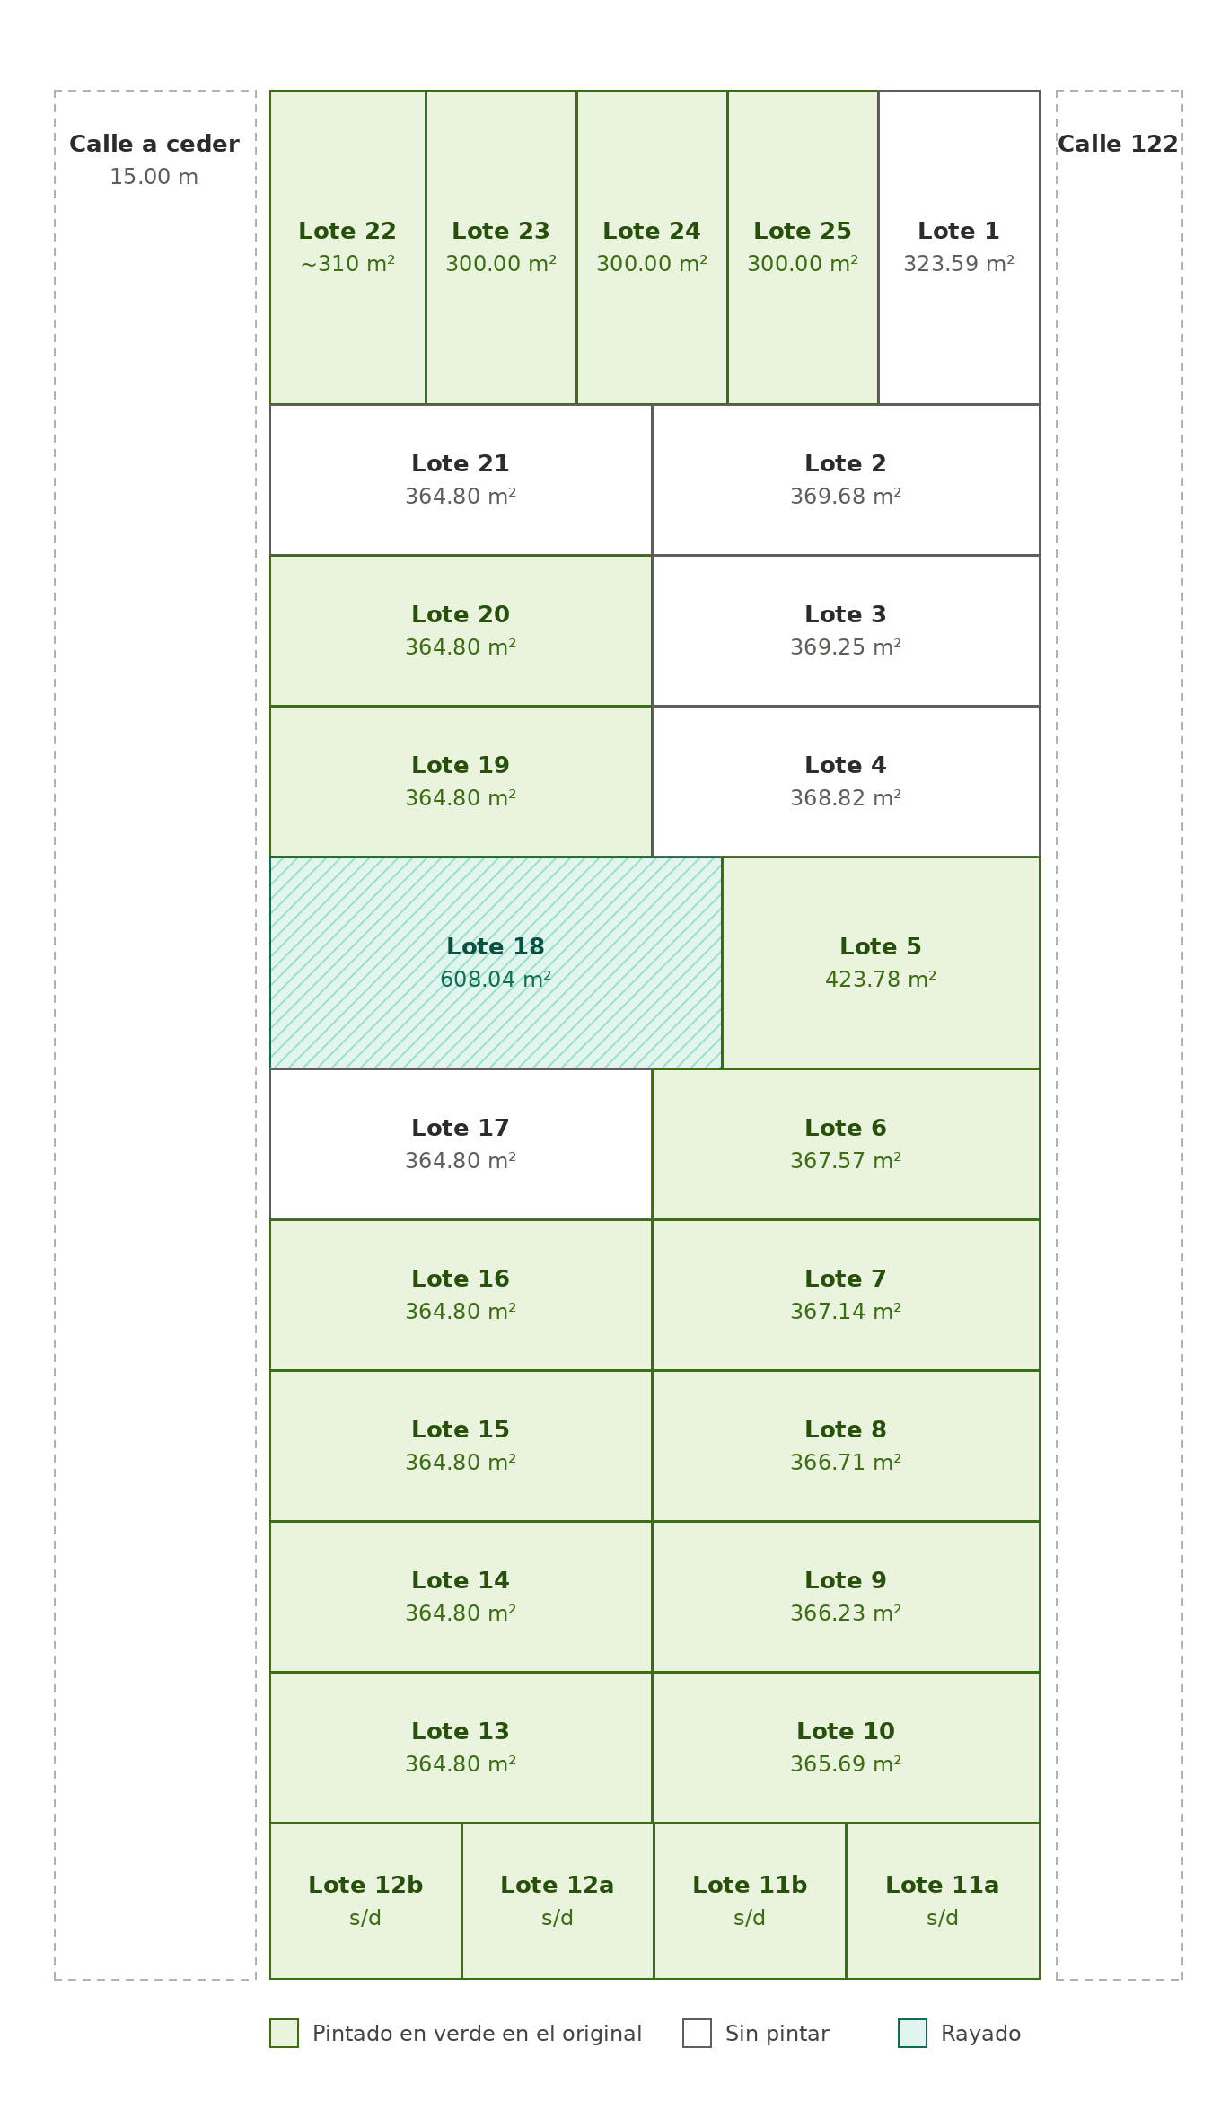The height and width of the screenshot is (2101, 1221).
Task: Click the green legend swatch for painted lots
Action: (284, 2034)
